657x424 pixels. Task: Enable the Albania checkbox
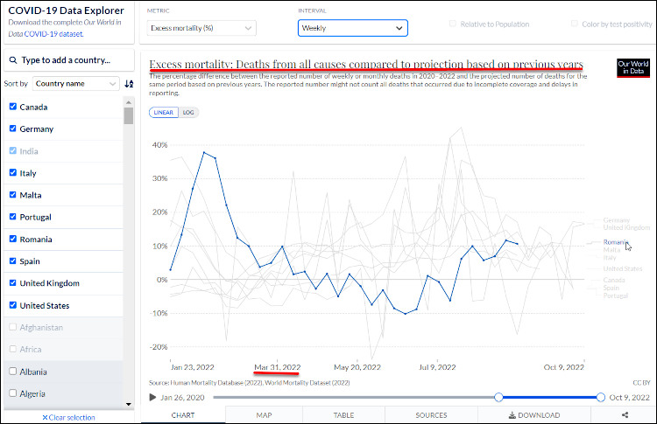[x=12, y=372]
